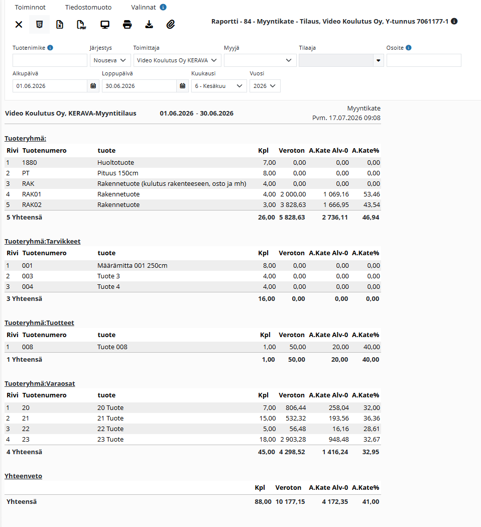Export the report as PDF
The height and width of the screenshot is (527, 481).
pyautogui.click(x=81, y=25)
